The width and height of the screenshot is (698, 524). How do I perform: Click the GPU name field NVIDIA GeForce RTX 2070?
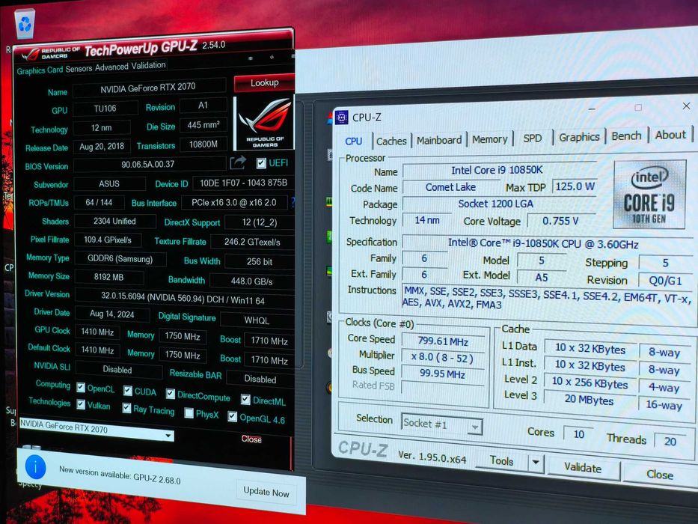click(x=149, y=88)
